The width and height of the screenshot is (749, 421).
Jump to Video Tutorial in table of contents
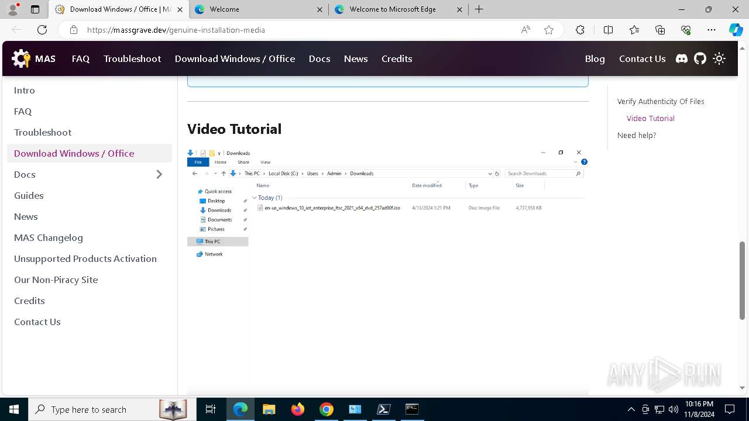point(651,118)
